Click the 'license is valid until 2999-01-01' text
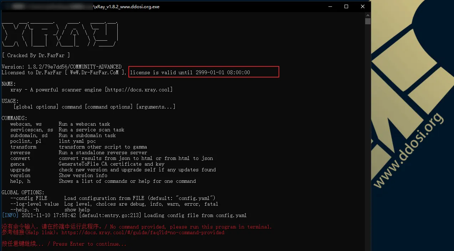The width and height of the screenshot is (454, 251). 190,72
